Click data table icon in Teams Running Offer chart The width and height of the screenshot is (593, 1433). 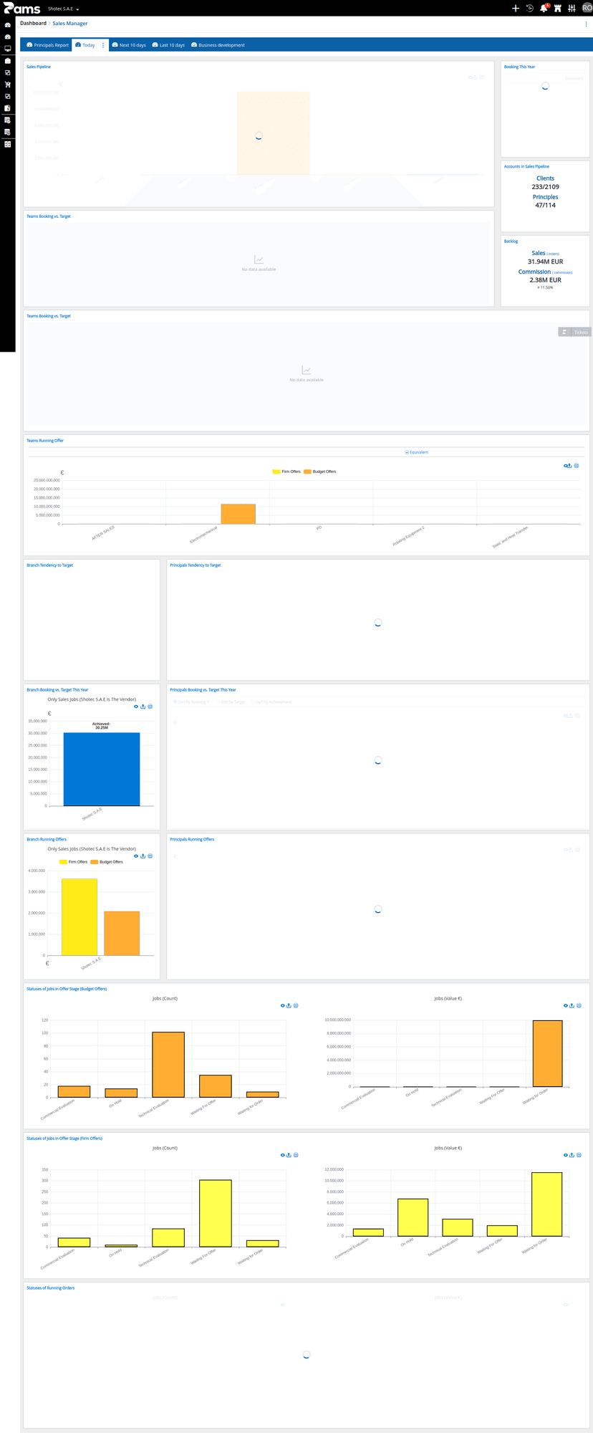(x=577, y=466)
